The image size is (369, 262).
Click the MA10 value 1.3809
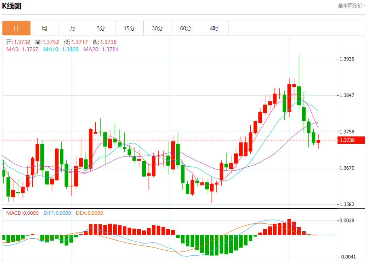(x=61, y=49)
